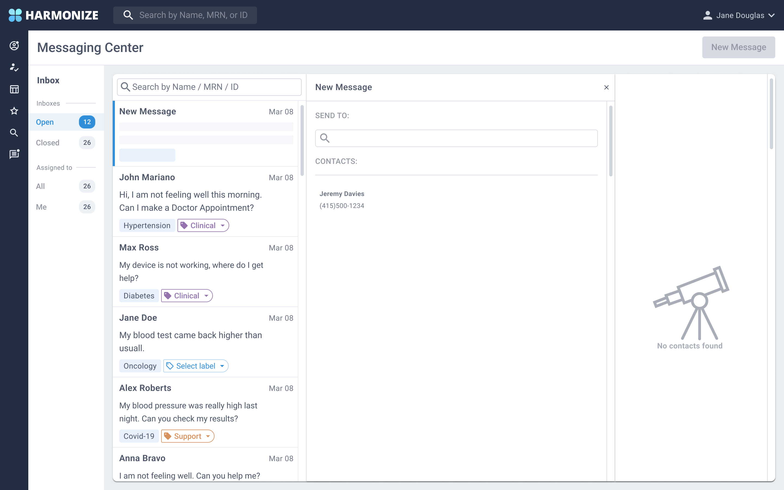Image resolution: width=784 pixels, height=490 pixels.
Task: Click the Send To search field
Action: coord(460,138)
